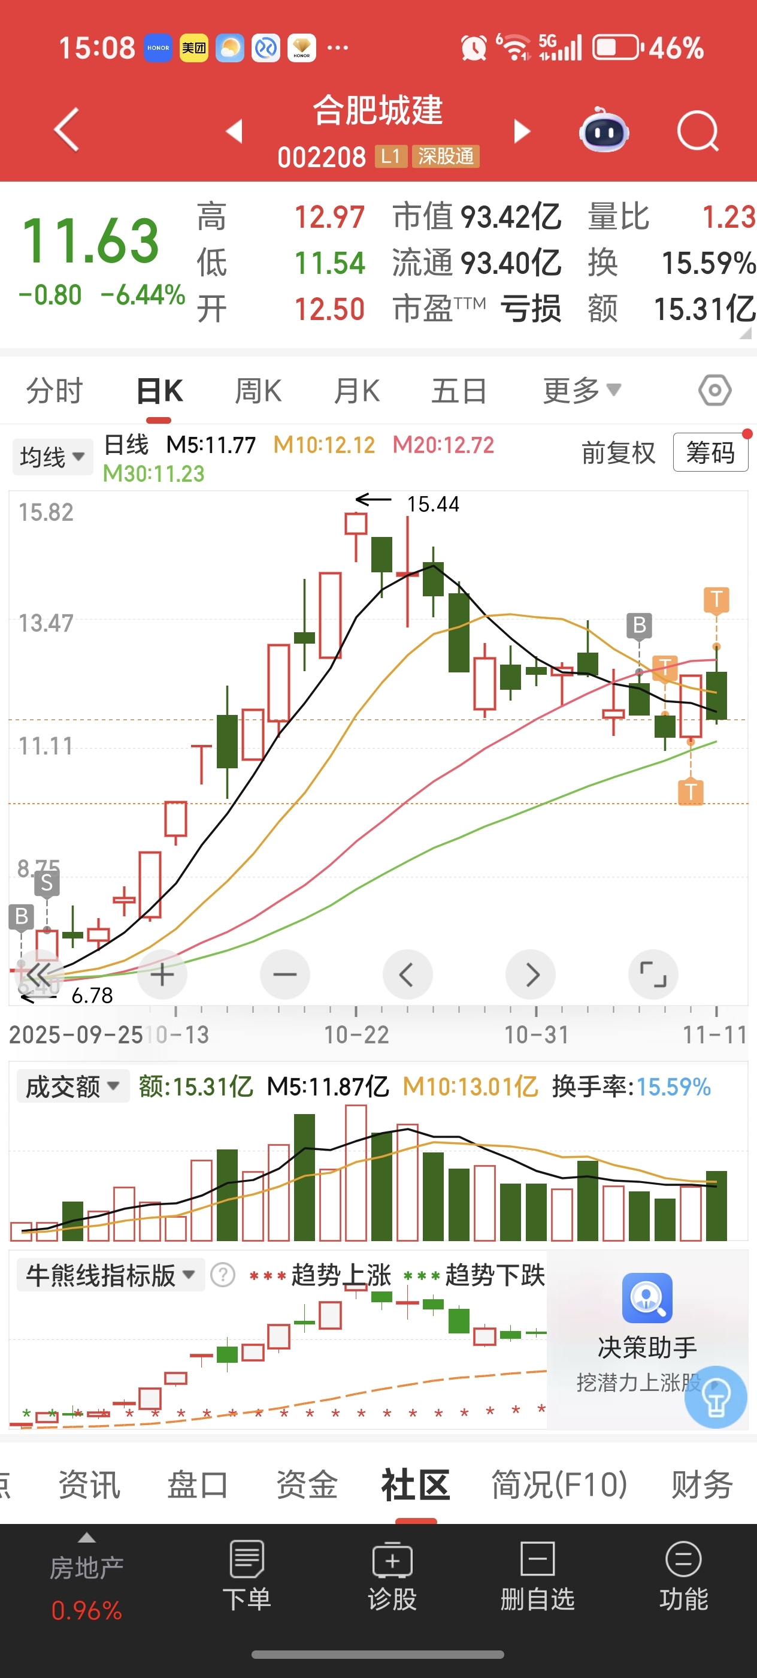Switch to previous stock with left triangle
This screenshot has height=1678, width=757.
234,131
